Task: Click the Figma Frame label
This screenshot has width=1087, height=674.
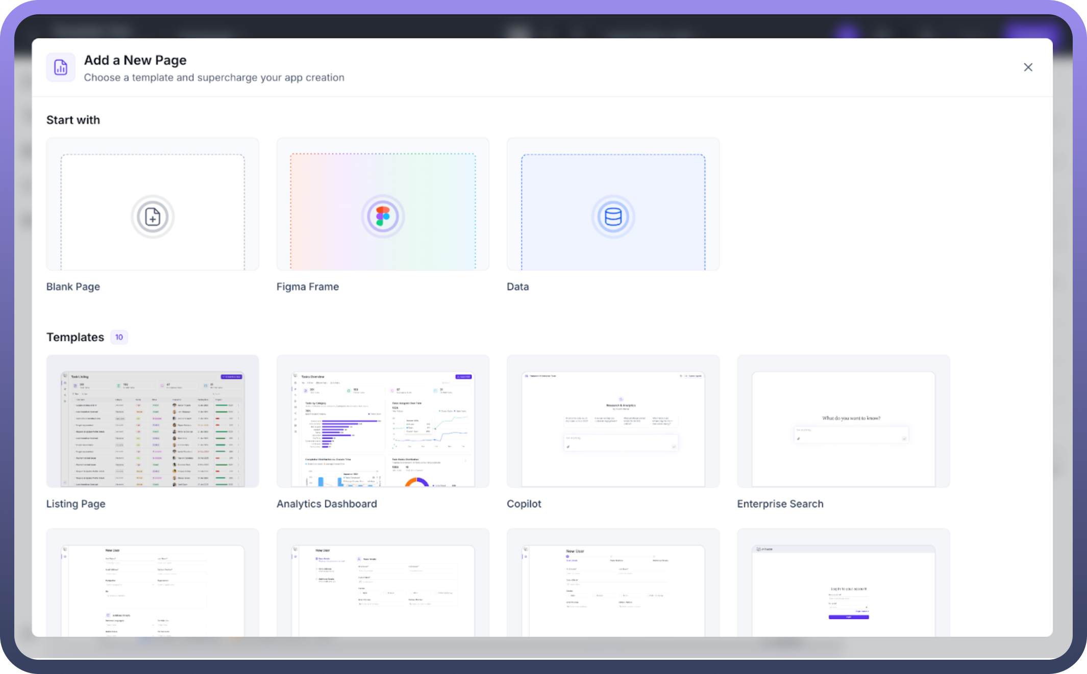Action: coord(307,287)
